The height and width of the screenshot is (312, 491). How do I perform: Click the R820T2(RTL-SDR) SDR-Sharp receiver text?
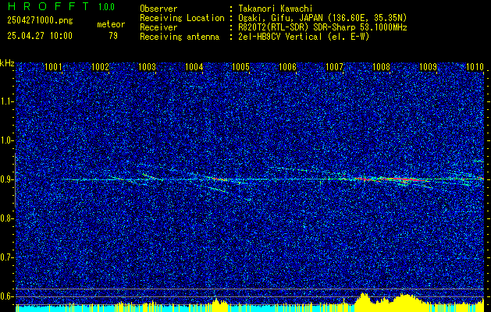(322, 27)
